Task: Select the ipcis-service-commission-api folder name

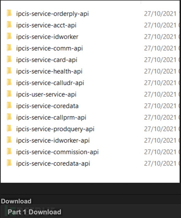Action: [57, 152]
